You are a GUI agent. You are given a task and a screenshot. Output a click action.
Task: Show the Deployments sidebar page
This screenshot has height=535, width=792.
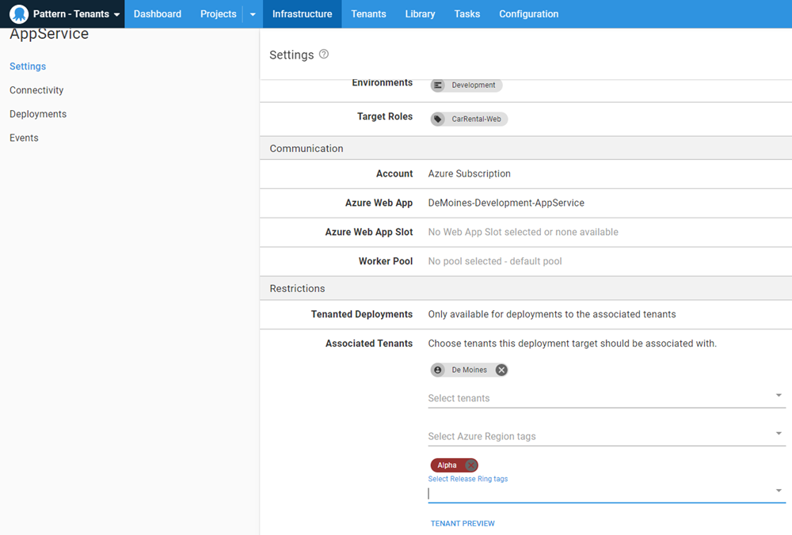click(x=38, y=114)
